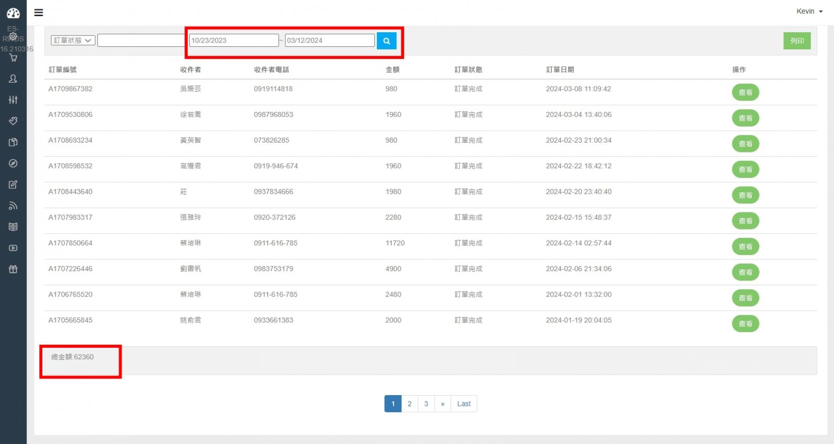Image resolution: width=834 pixels, height=444 pixels.
Task: Open the shopping cart orders section
Action: (x=13, y=58)
